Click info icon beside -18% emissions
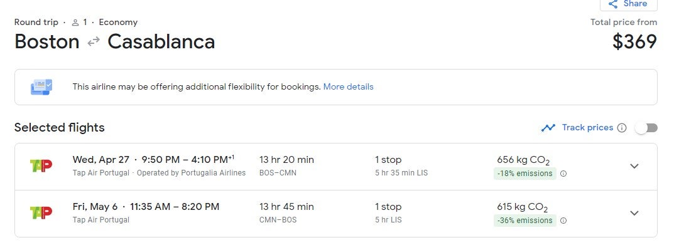The height and width of the screenshot is (245, 679). point(563,174)
